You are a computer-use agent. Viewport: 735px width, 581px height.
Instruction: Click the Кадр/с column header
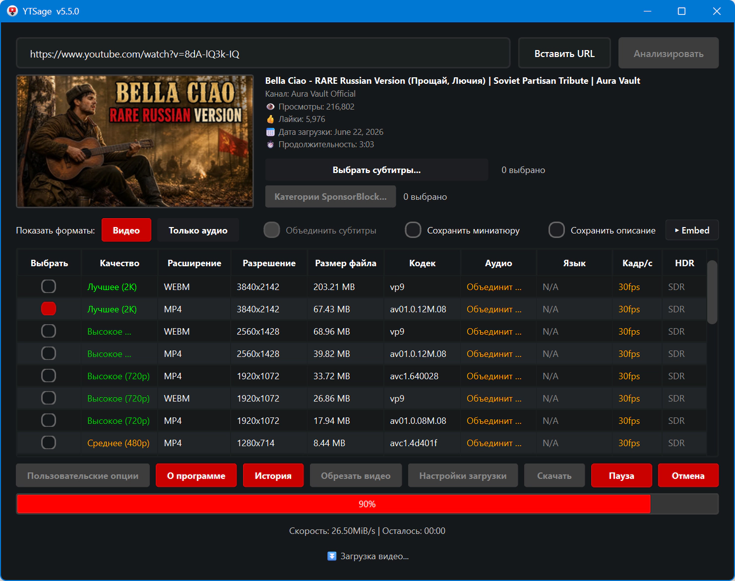[x=637, y=263]
